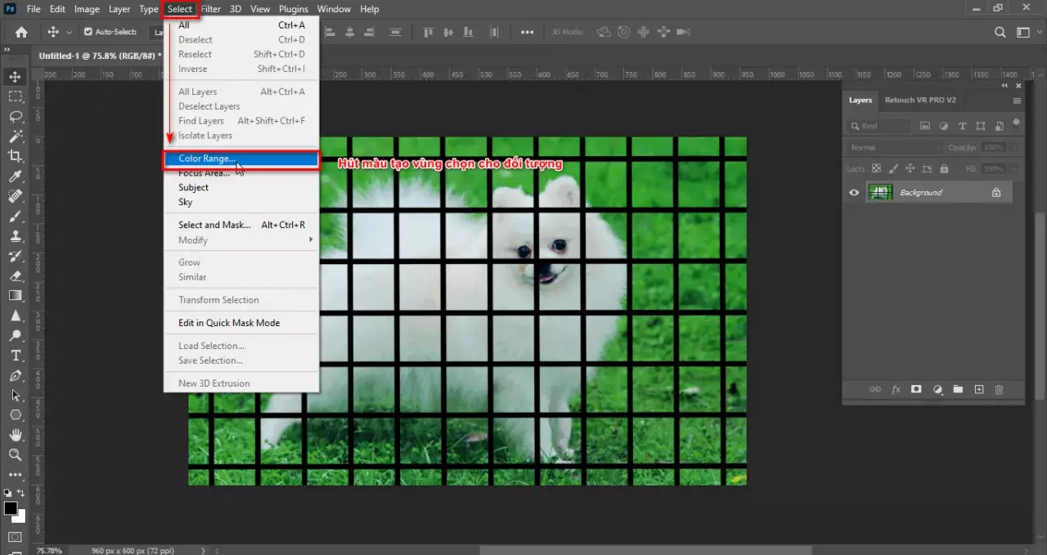Screen dimensions: 1047x555
Task: Choose the Crop tool
Action: (x=15, y=155)
